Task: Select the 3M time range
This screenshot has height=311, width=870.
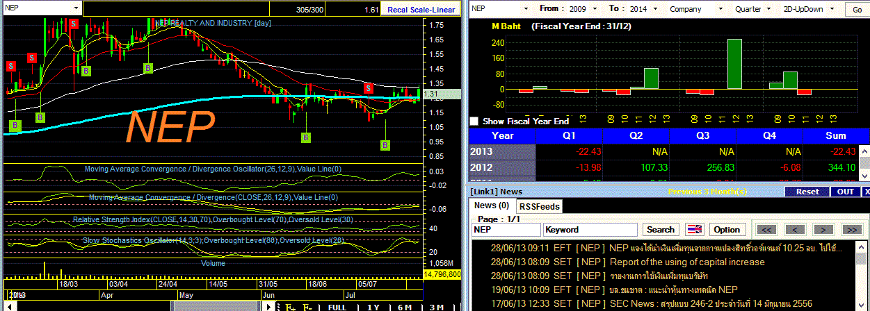Action: (x=436, y=307)
